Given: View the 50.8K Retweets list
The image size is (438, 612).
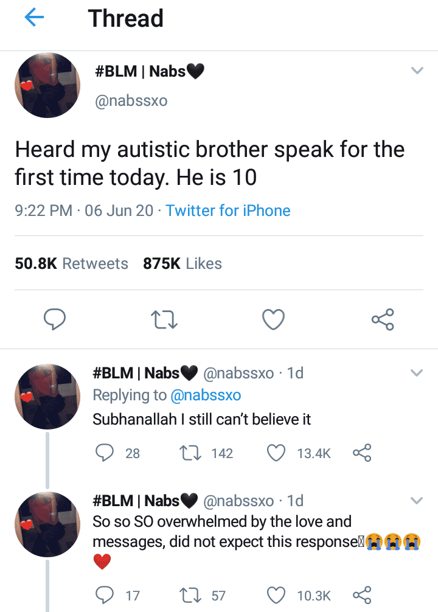Looking at the screenshot, I should point(71,263).
